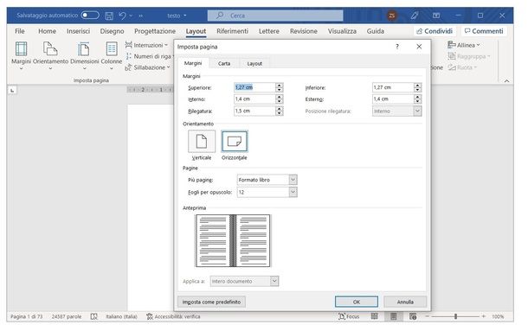Click the Ruota icon in ribbon

[452, 67]
